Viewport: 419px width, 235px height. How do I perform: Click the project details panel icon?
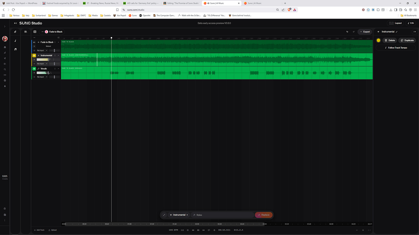[x=35, y=32]
